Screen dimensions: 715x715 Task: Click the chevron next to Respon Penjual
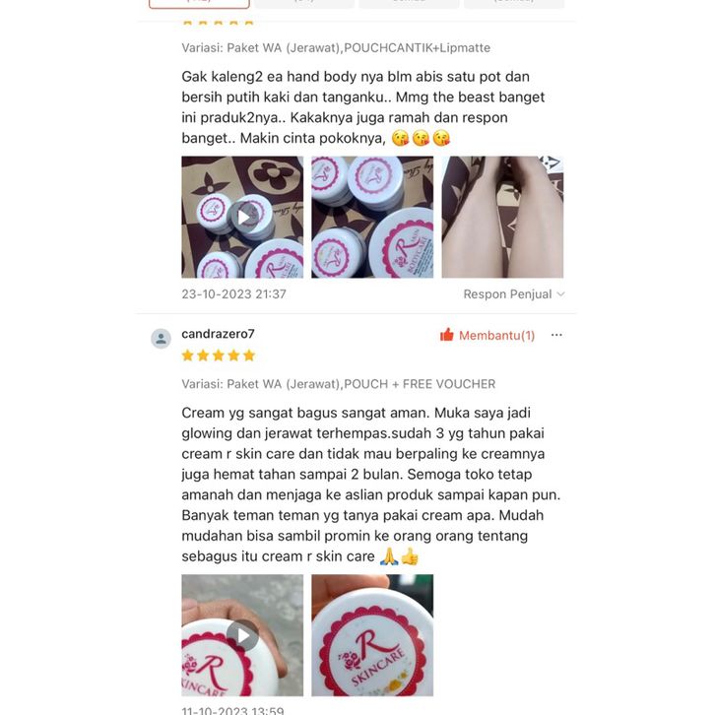561,294
